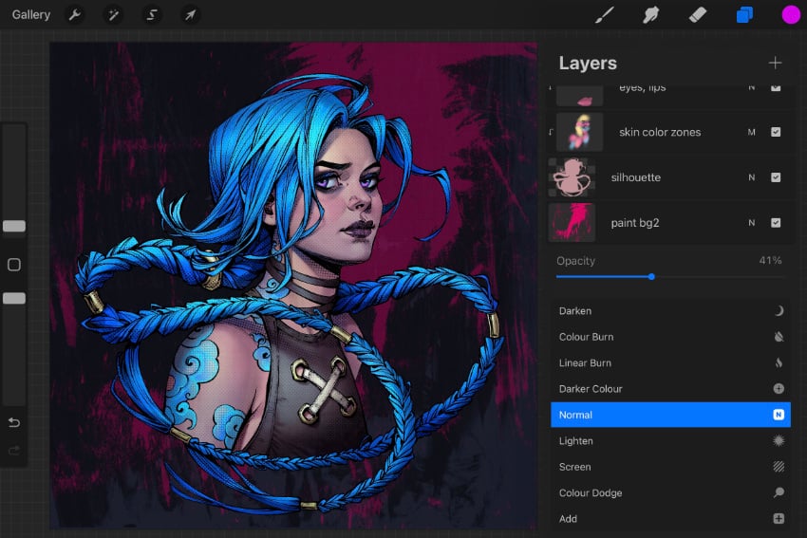
Task: Select the Smudge tool
Action: click(x=651, y=15)
